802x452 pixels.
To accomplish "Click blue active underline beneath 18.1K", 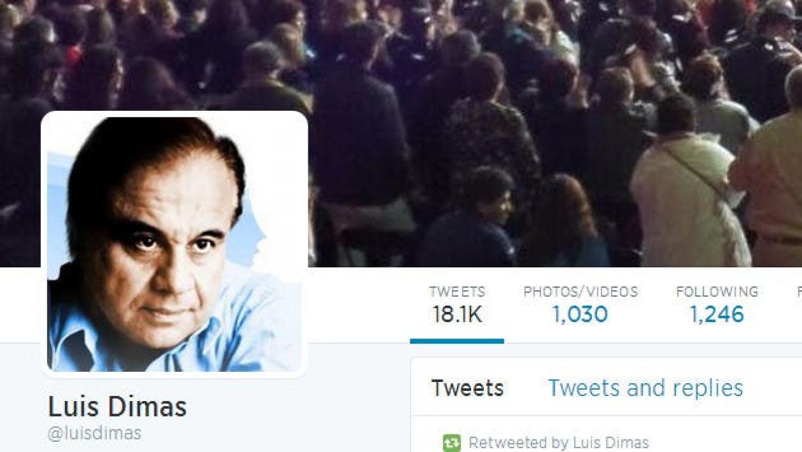I will tap(457, 341).
